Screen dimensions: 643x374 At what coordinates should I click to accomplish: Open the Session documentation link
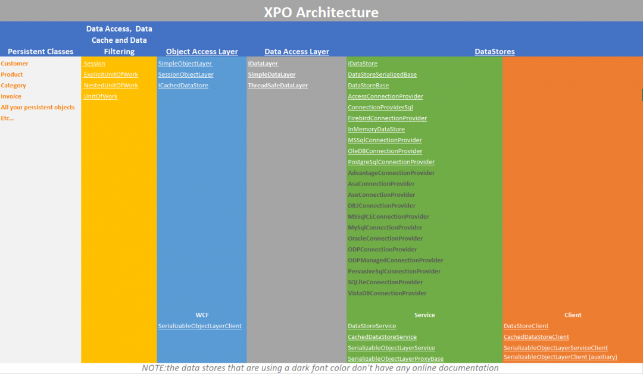coord(94,64)
